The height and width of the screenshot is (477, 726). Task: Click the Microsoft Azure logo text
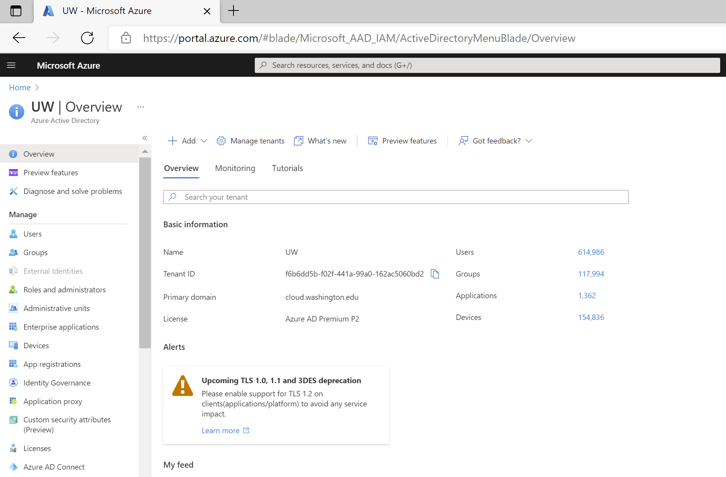[x=69, y=66]
